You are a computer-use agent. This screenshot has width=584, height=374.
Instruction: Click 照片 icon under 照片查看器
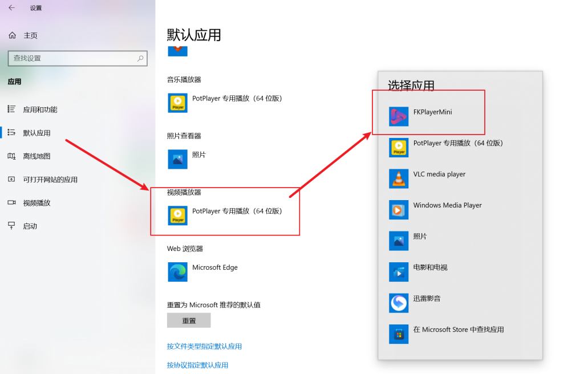coord(178,160)
